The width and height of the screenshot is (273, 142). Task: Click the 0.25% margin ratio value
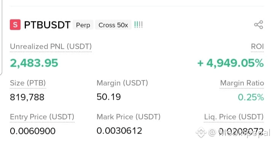click(251, 97)
